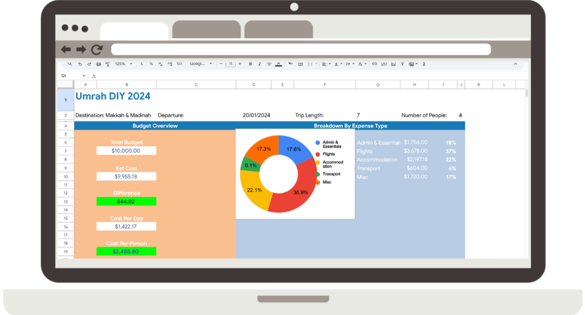
Task: Click the vertical scrollbar thumb
Action: click(x=526, y=93)
